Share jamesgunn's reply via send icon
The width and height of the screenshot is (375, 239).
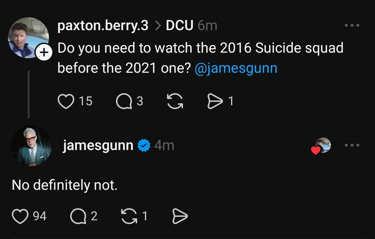[180, 216]
